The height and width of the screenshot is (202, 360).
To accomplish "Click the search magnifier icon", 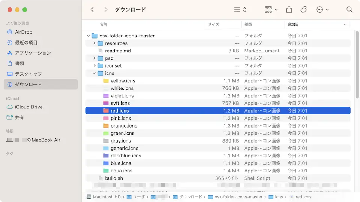I will (x=349, y=10).
